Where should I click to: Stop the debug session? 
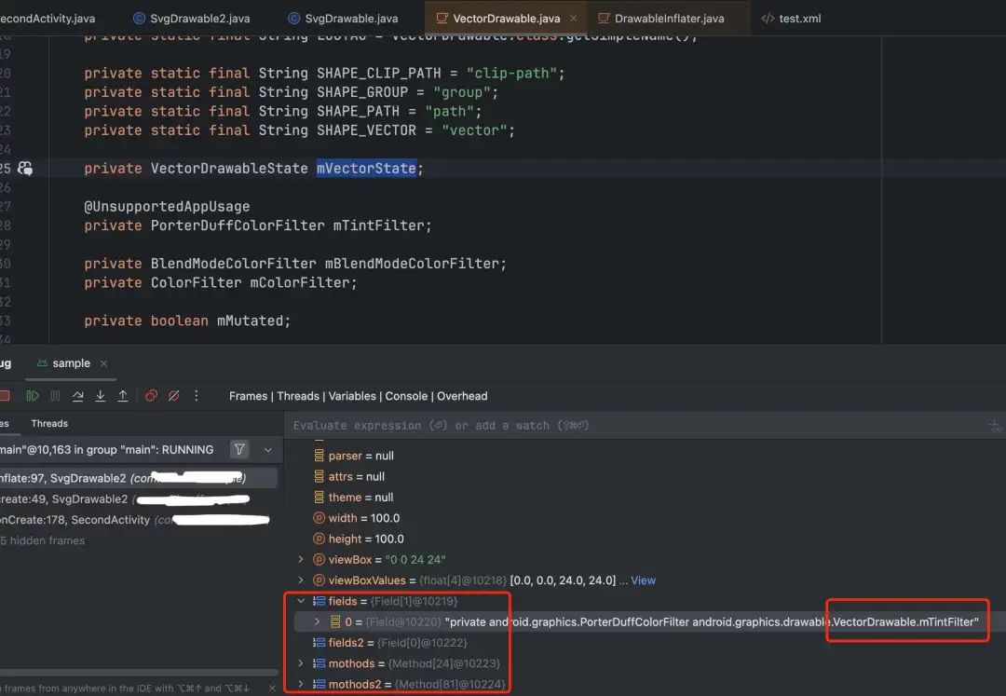click(x=5, y=396)
